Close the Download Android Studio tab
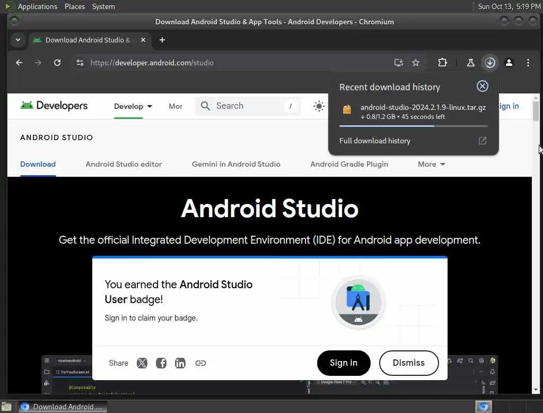The height and width of the screenshot is (413, 543). tap(143, 40)
